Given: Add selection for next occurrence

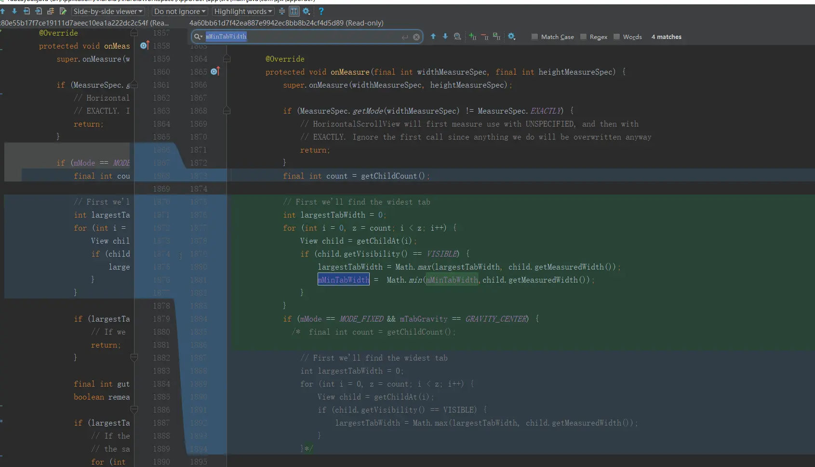Looking at the screenshot, I should 472,37.
